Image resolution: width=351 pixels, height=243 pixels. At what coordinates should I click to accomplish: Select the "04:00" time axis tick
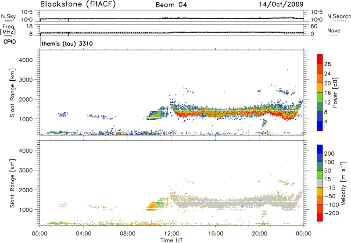(83, 234)
